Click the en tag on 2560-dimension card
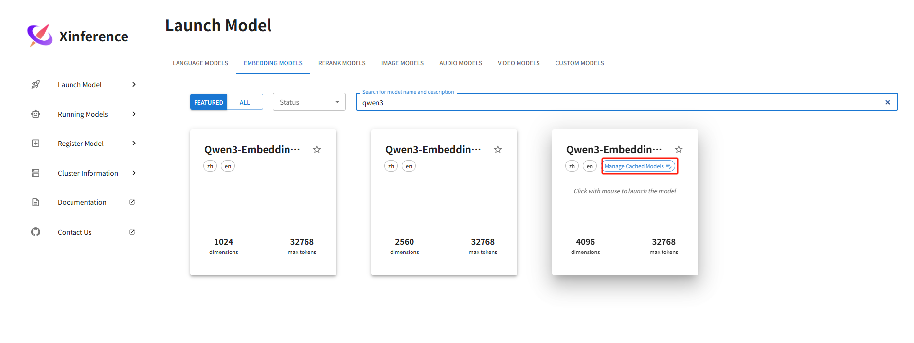Viewport: 914px width, 343px height. pos(409,166)
